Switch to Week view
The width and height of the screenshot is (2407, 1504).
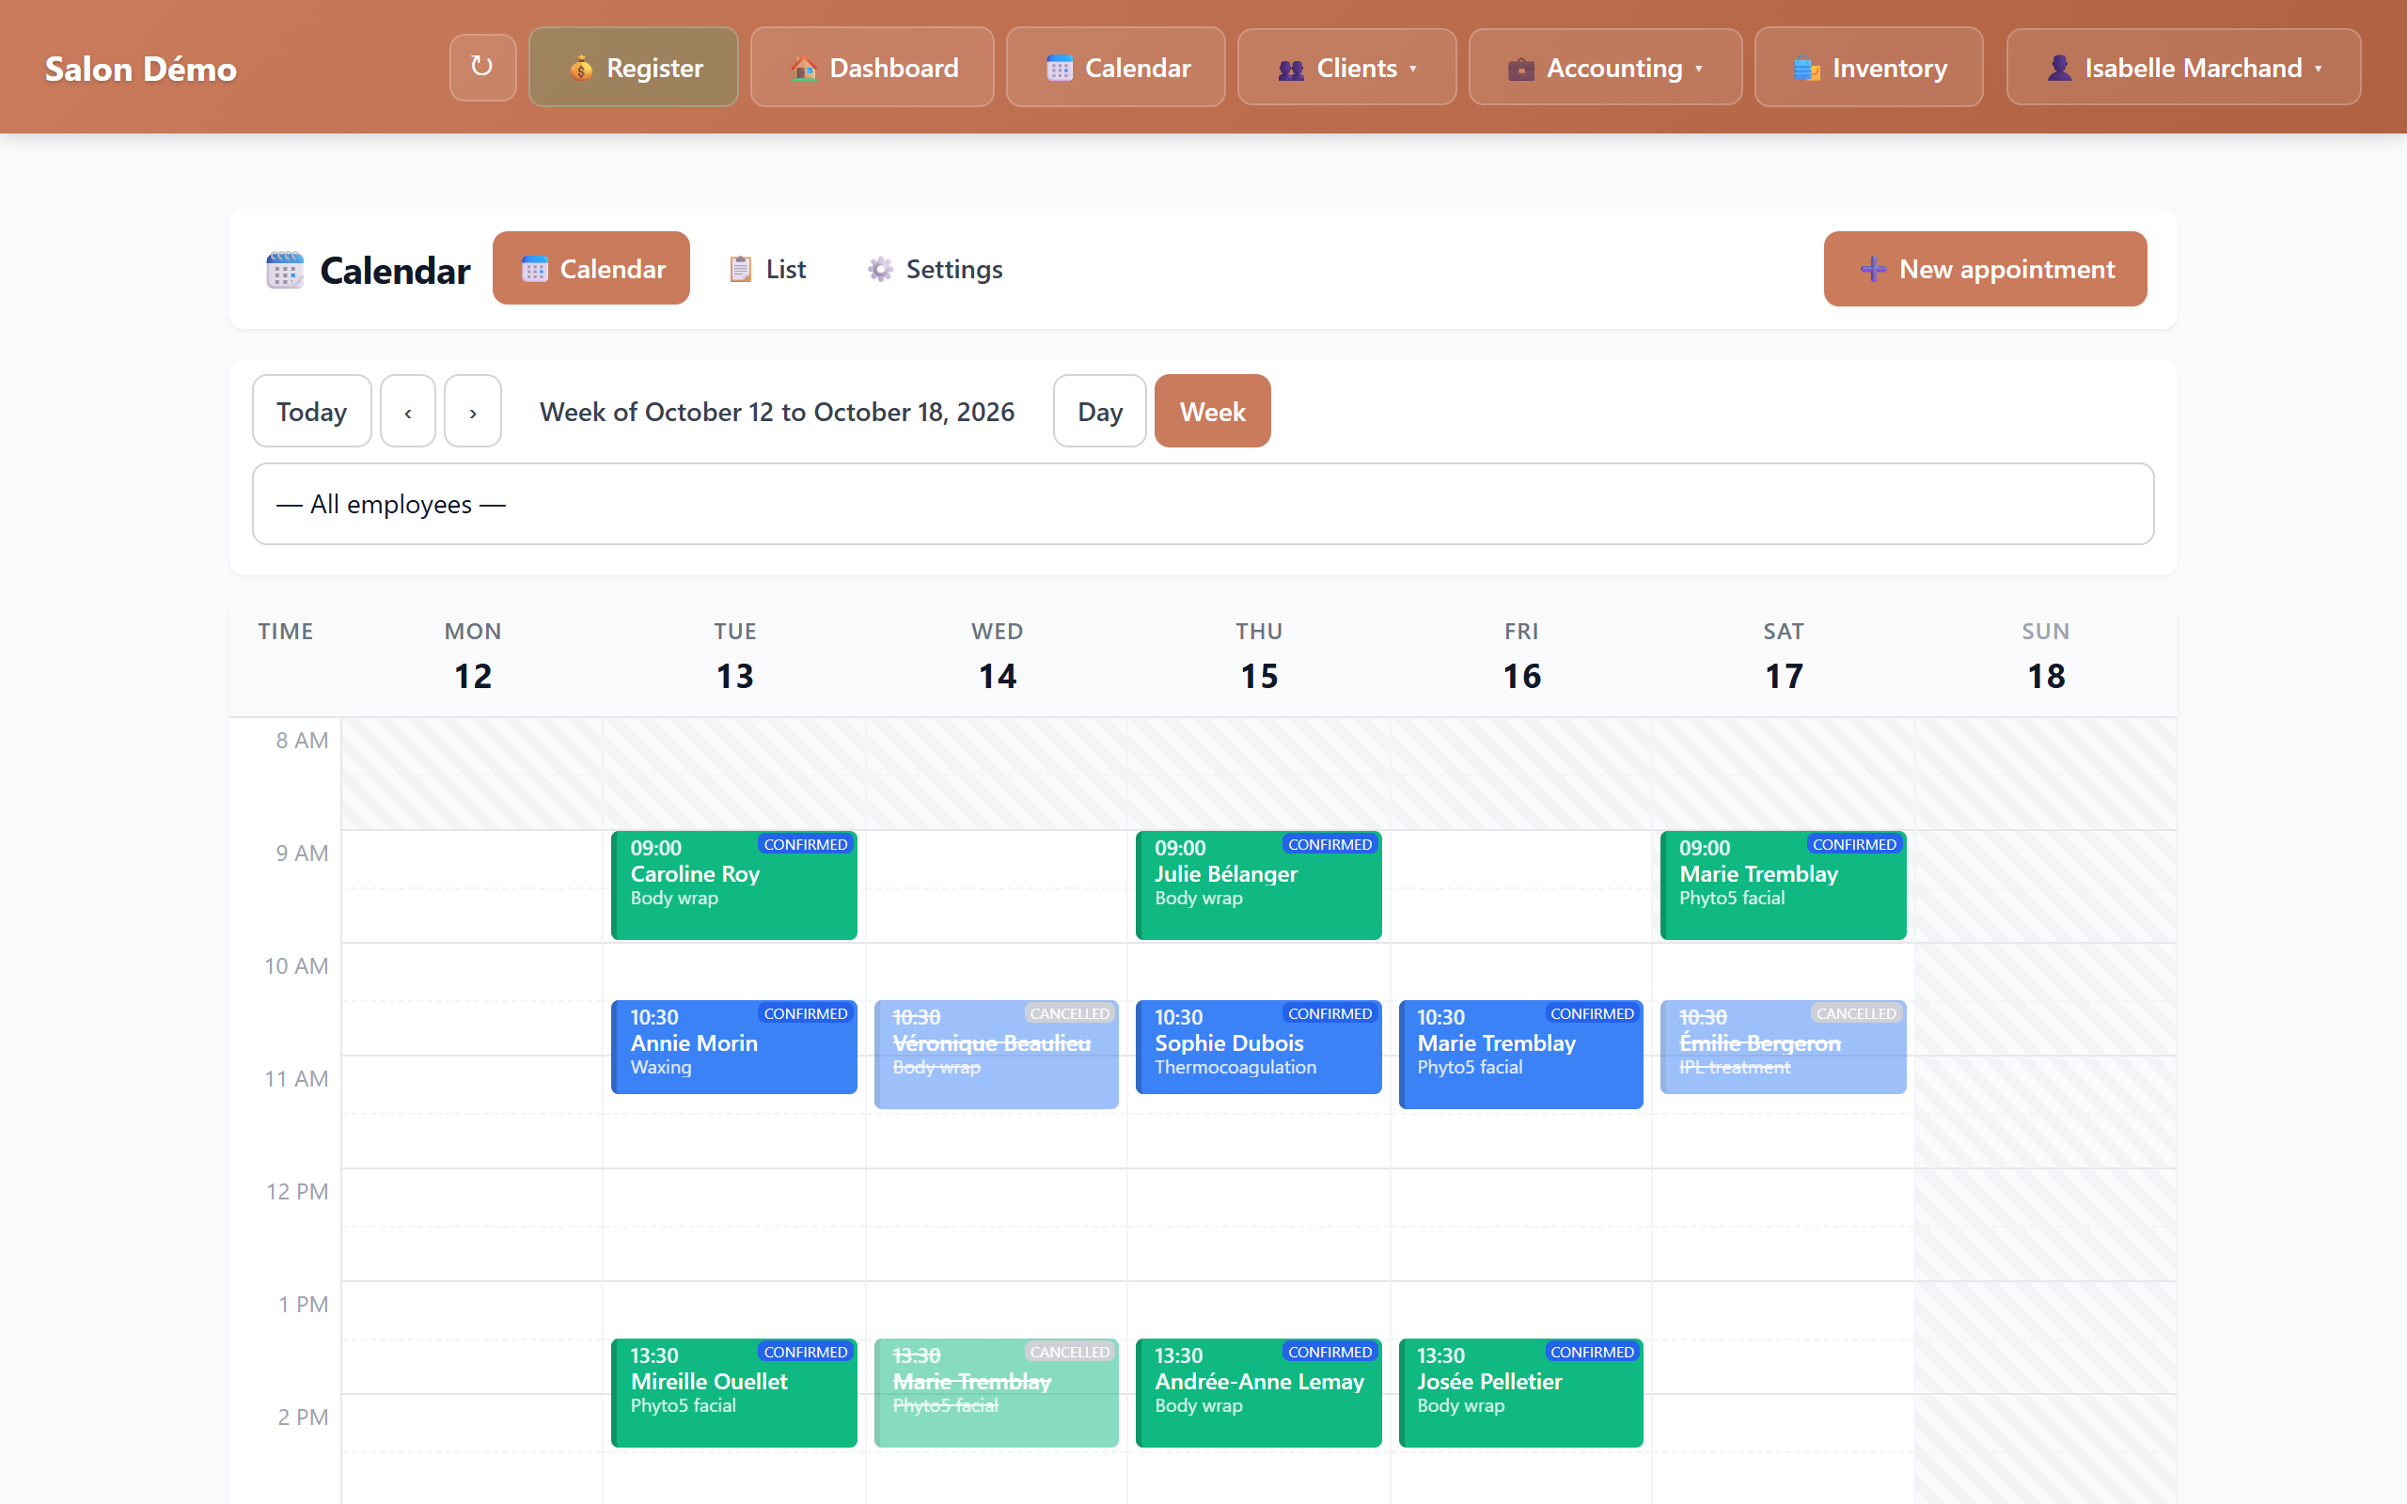1213,411
